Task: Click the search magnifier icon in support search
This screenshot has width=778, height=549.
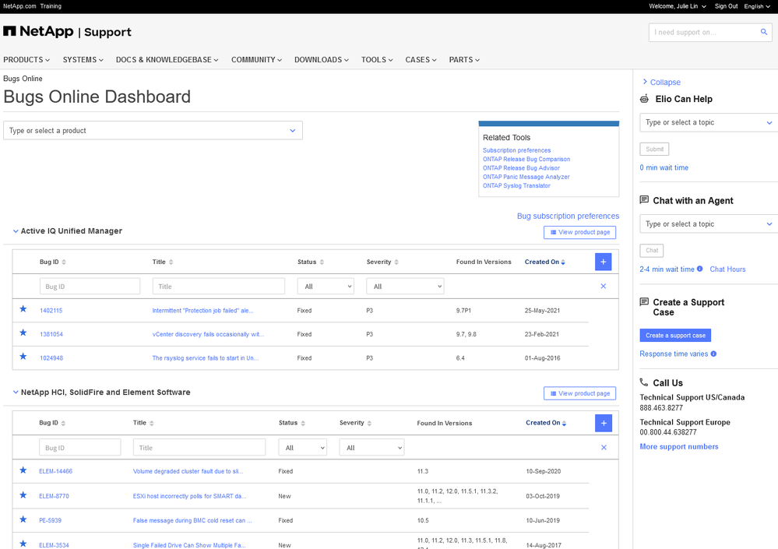Action: coord(763,32)
